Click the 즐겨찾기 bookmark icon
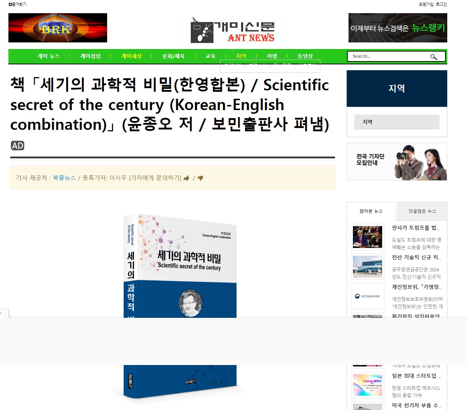Screen dimensions: 467x410 pyautogui.click(x=10, y=4)
